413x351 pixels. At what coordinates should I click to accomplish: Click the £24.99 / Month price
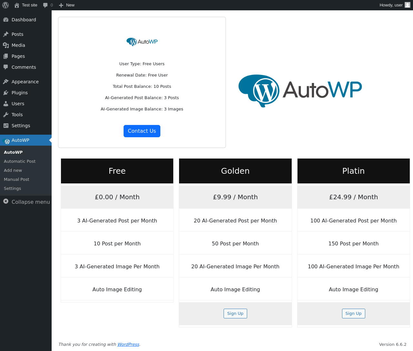click(354, 197)
